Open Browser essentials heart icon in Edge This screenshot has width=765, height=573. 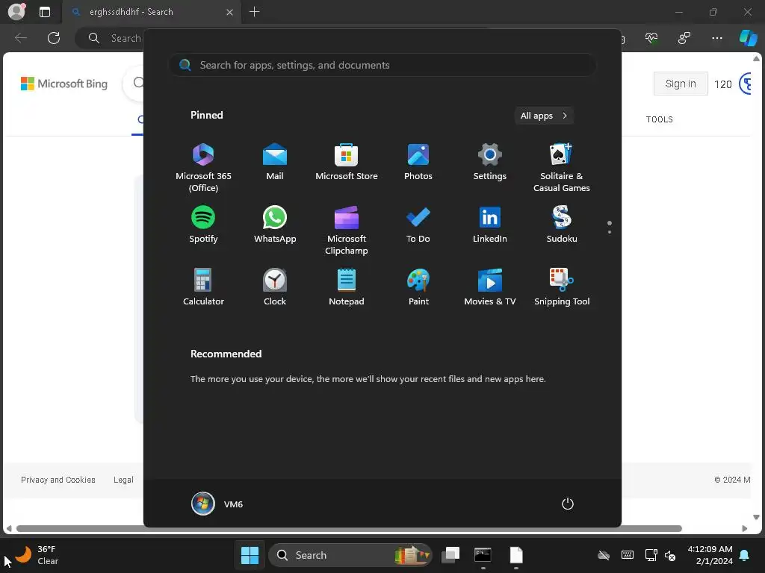click(x=651, y=38)
